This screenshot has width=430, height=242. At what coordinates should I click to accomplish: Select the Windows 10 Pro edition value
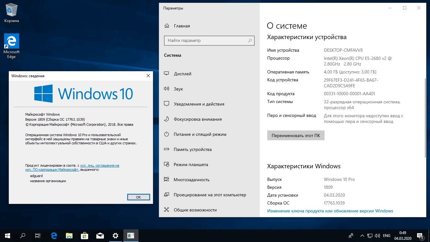tap(339, 179)
